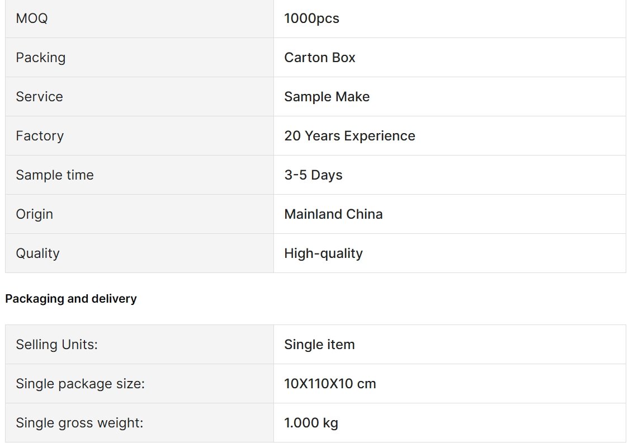633x447 pixels.
Task: Select the 3-5 Days value
Action: [313, 175]
